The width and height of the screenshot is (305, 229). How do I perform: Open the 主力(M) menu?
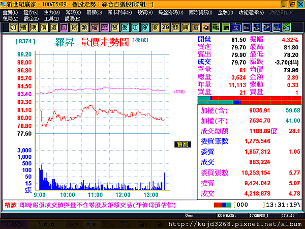pos(52,12)
